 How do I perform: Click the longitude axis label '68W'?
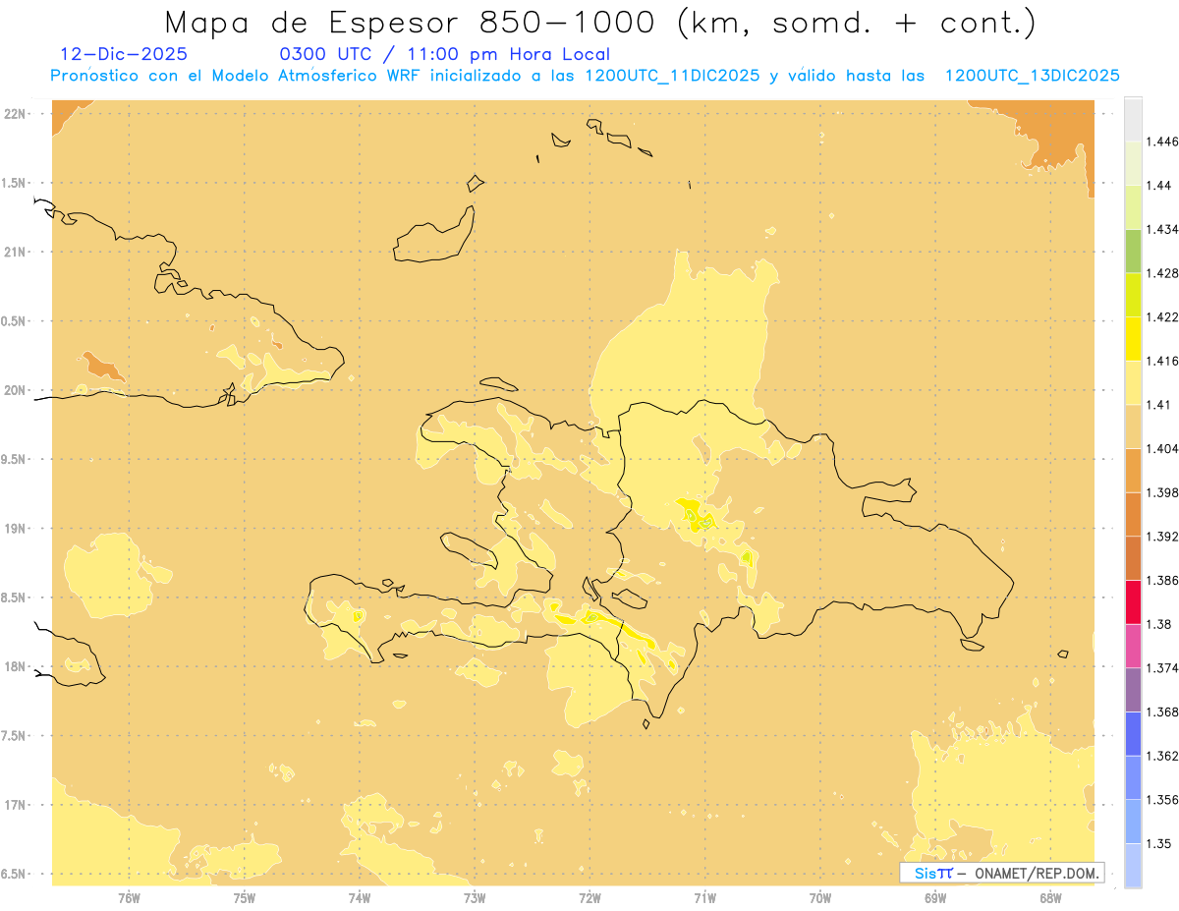(x=1050, y=897)
